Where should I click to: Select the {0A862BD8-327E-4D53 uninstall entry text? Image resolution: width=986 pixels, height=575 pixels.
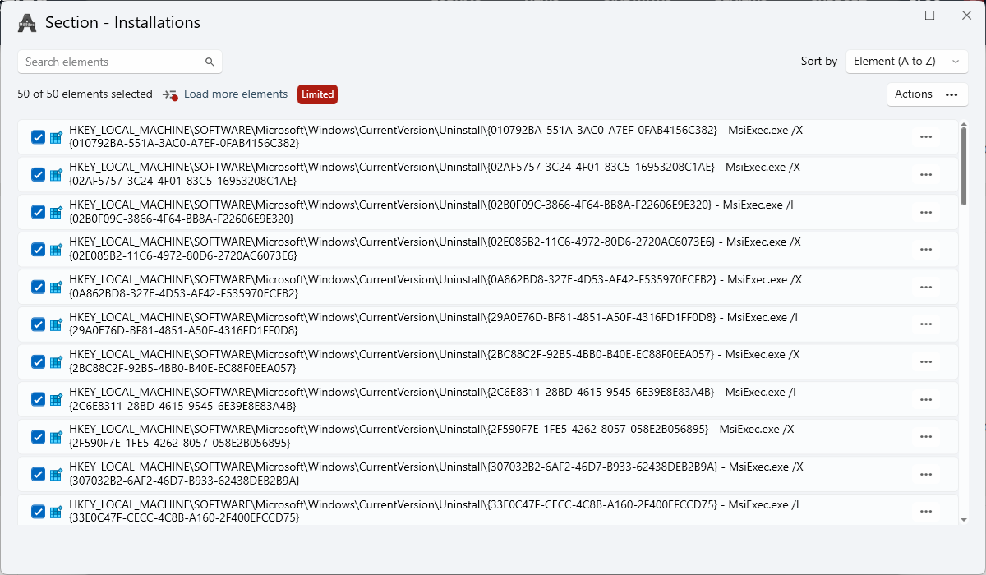tap(435, 287)
